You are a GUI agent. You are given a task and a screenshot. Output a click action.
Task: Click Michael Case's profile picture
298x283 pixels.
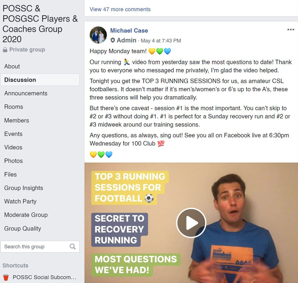point(98,35)
